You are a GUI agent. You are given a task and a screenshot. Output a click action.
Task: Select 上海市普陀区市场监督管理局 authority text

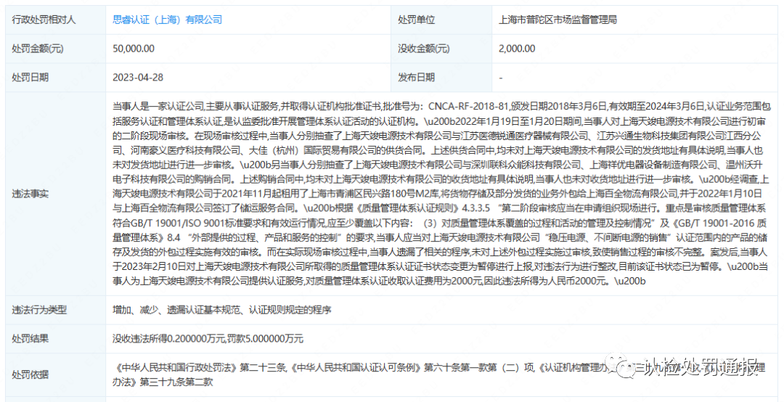[558, 20]
